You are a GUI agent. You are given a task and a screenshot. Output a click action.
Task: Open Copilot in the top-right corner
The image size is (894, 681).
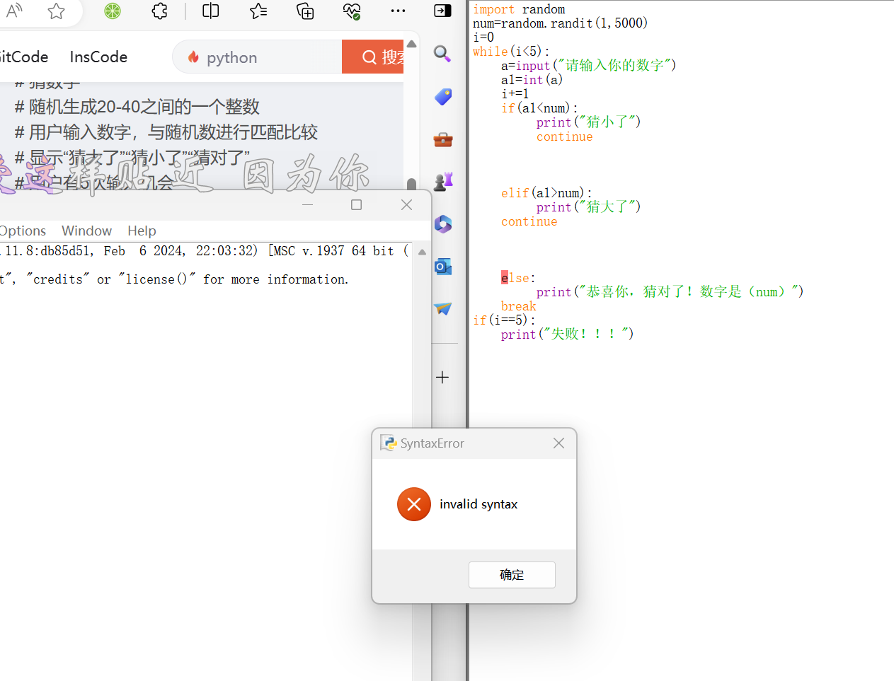[x=442, y=11]
